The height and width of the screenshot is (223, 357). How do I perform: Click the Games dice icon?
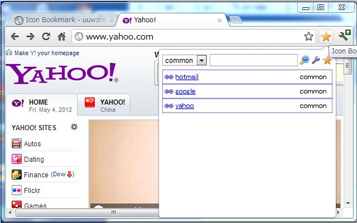(17, 205)
